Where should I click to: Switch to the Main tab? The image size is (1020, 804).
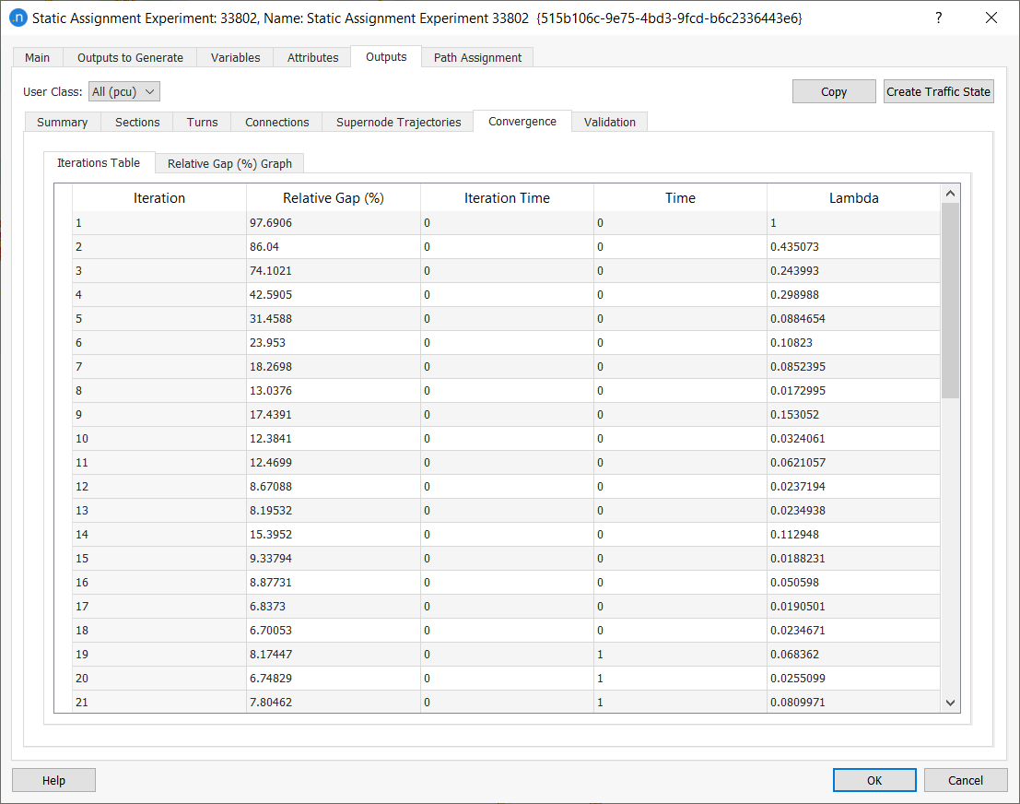[38, 57]
